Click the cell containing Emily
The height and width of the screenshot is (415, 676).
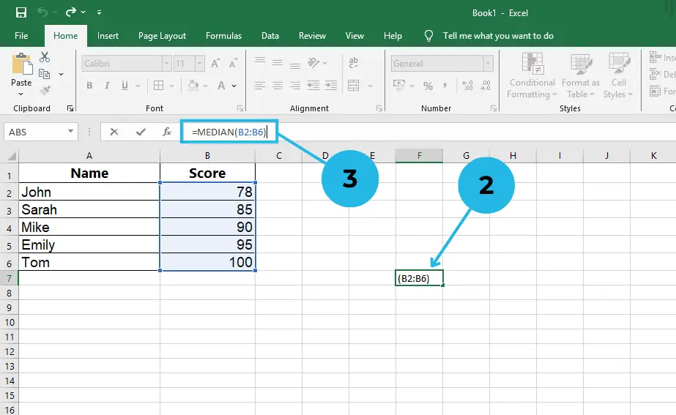(89, 244)
